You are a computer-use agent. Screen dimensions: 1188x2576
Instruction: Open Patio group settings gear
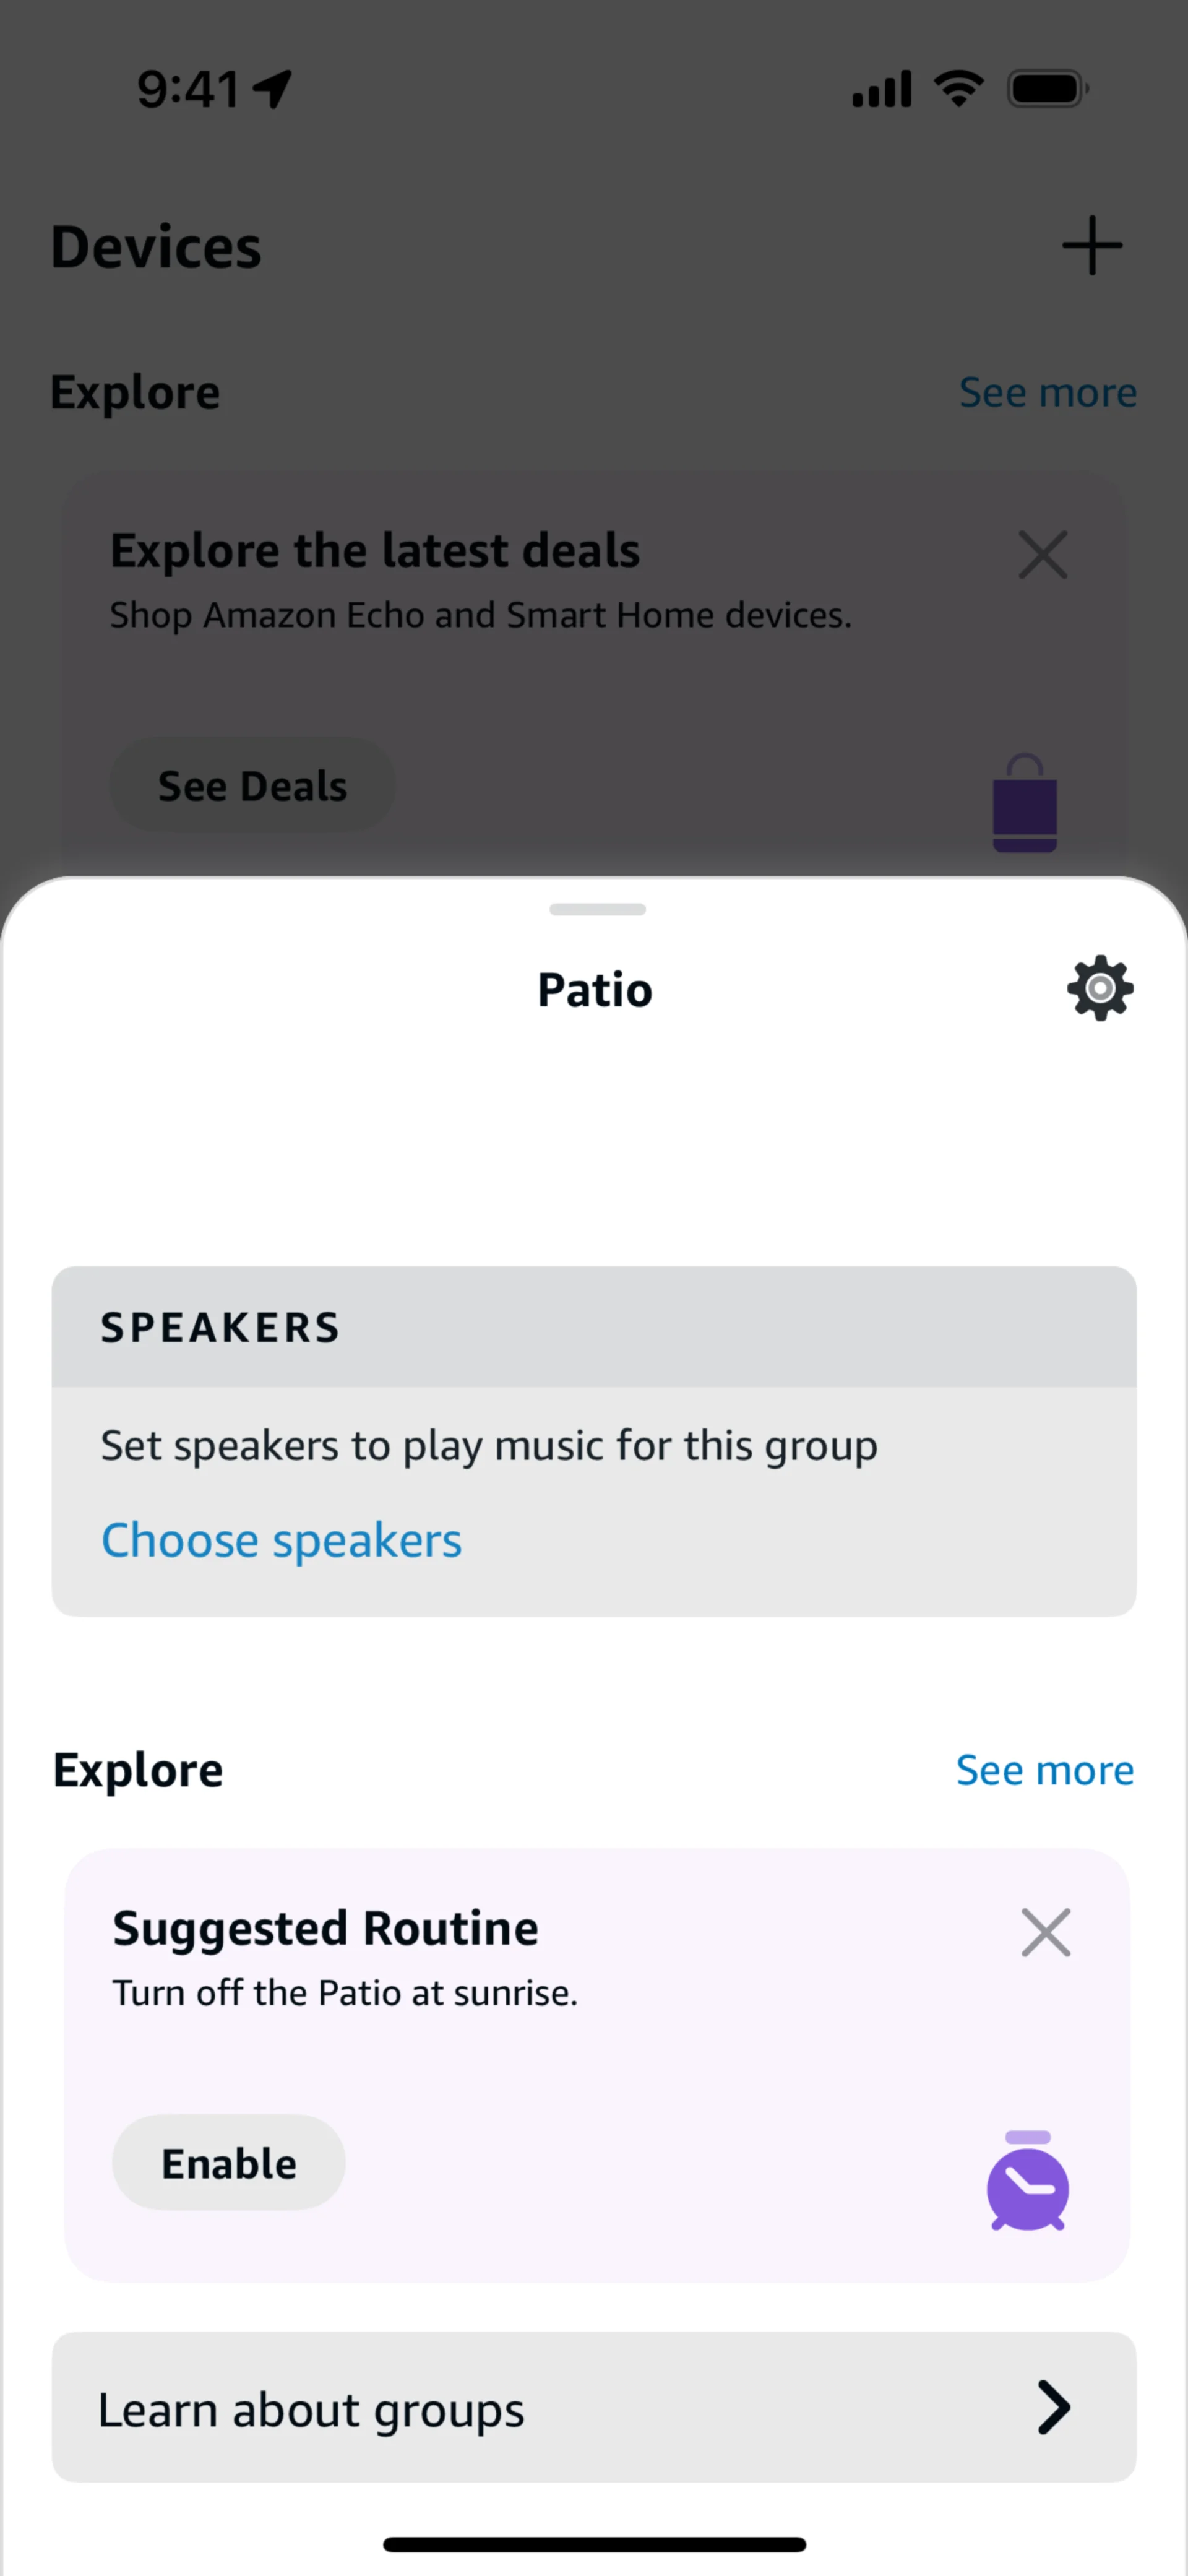[1100, 989]
